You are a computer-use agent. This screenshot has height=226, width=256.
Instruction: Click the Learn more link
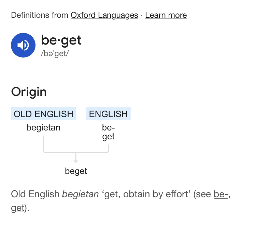tap(166, 15)
